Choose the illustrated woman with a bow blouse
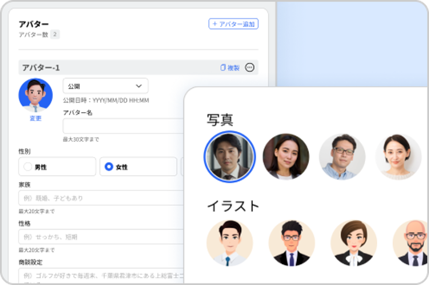This screenshot has height=285, width=429. (354, 243)
